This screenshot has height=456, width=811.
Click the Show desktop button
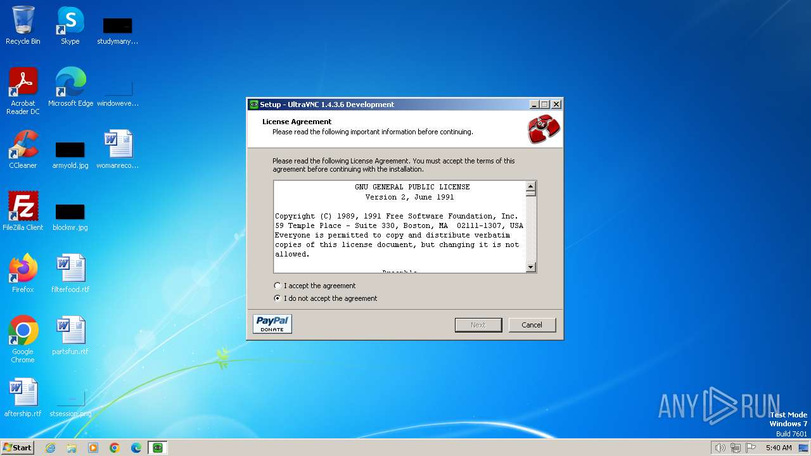pos(804,448)
